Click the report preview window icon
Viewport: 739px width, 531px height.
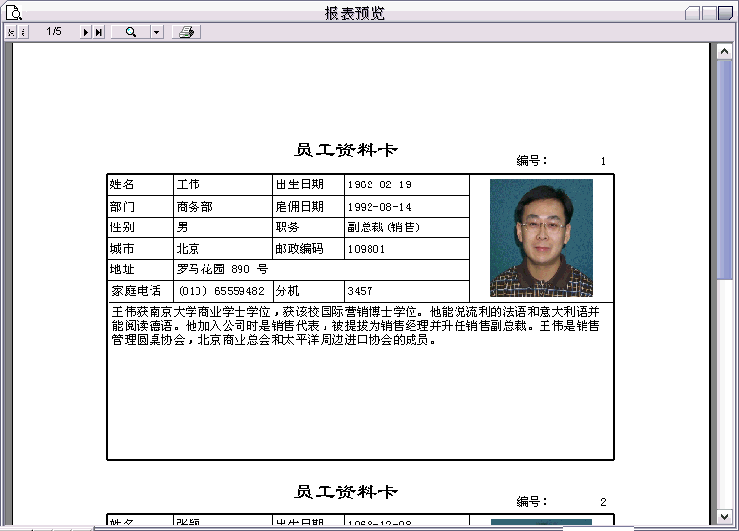(14, 13)
